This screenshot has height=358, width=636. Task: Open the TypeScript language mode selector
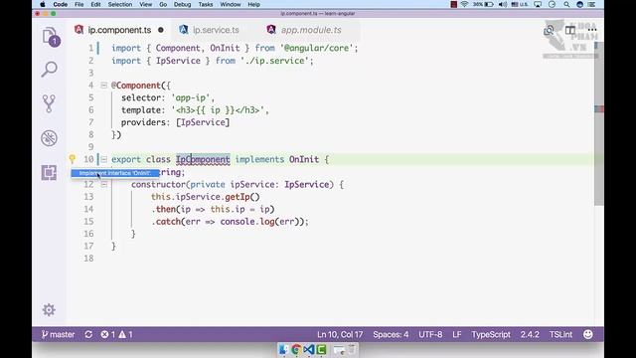tap(491, 334)
